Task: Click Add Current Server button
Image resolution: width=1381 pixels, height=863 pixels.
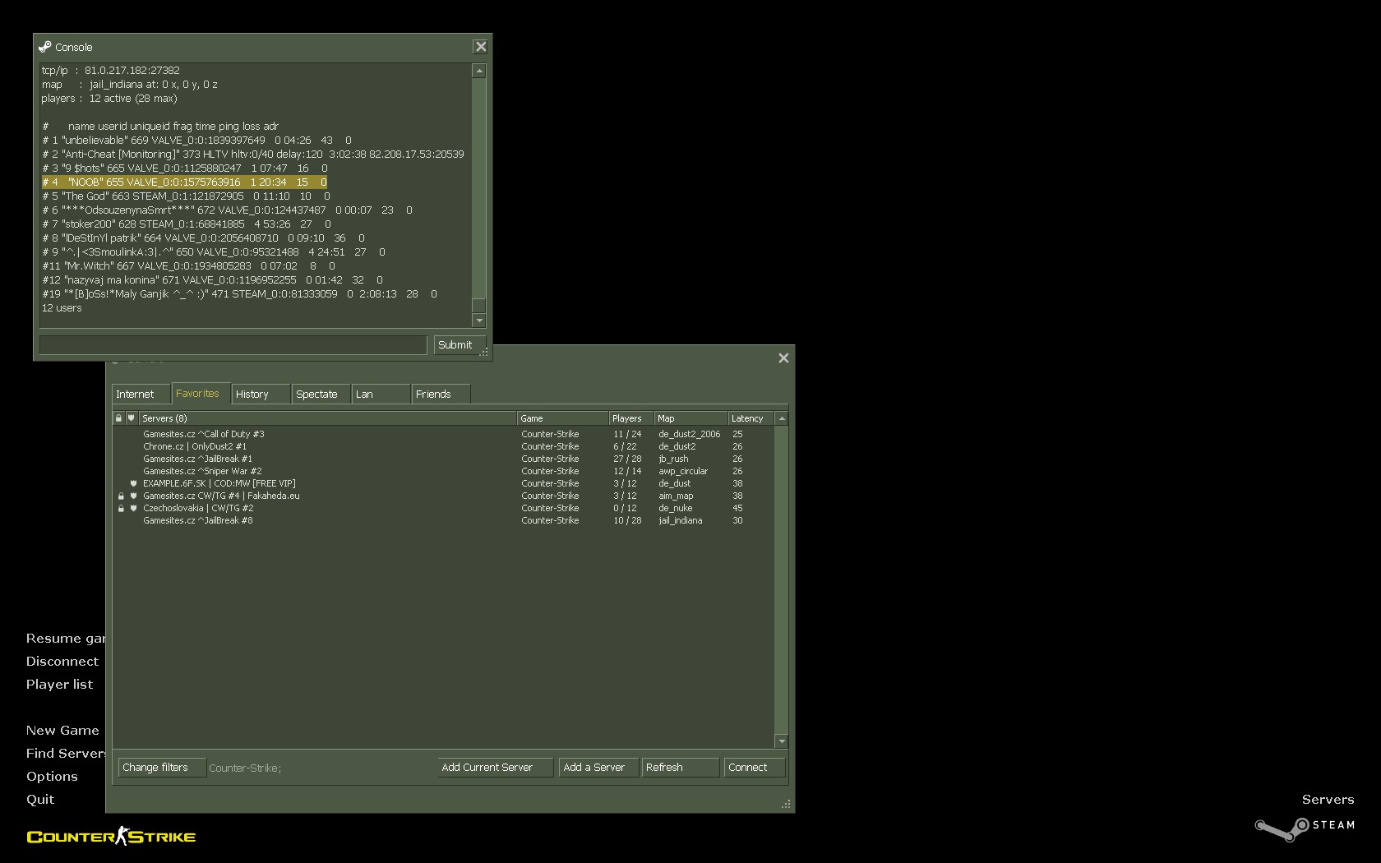Action: point(495,768)
